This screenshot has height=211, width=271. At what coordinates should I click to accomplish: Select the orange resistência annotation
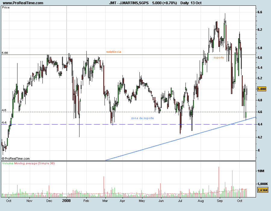(x=114, y=52)
